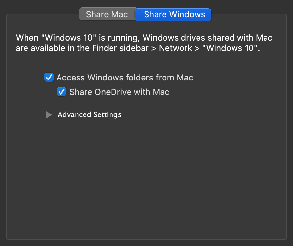
Task: Disable Share OneDrive with Mac checkbox
Action: [61, 92]
